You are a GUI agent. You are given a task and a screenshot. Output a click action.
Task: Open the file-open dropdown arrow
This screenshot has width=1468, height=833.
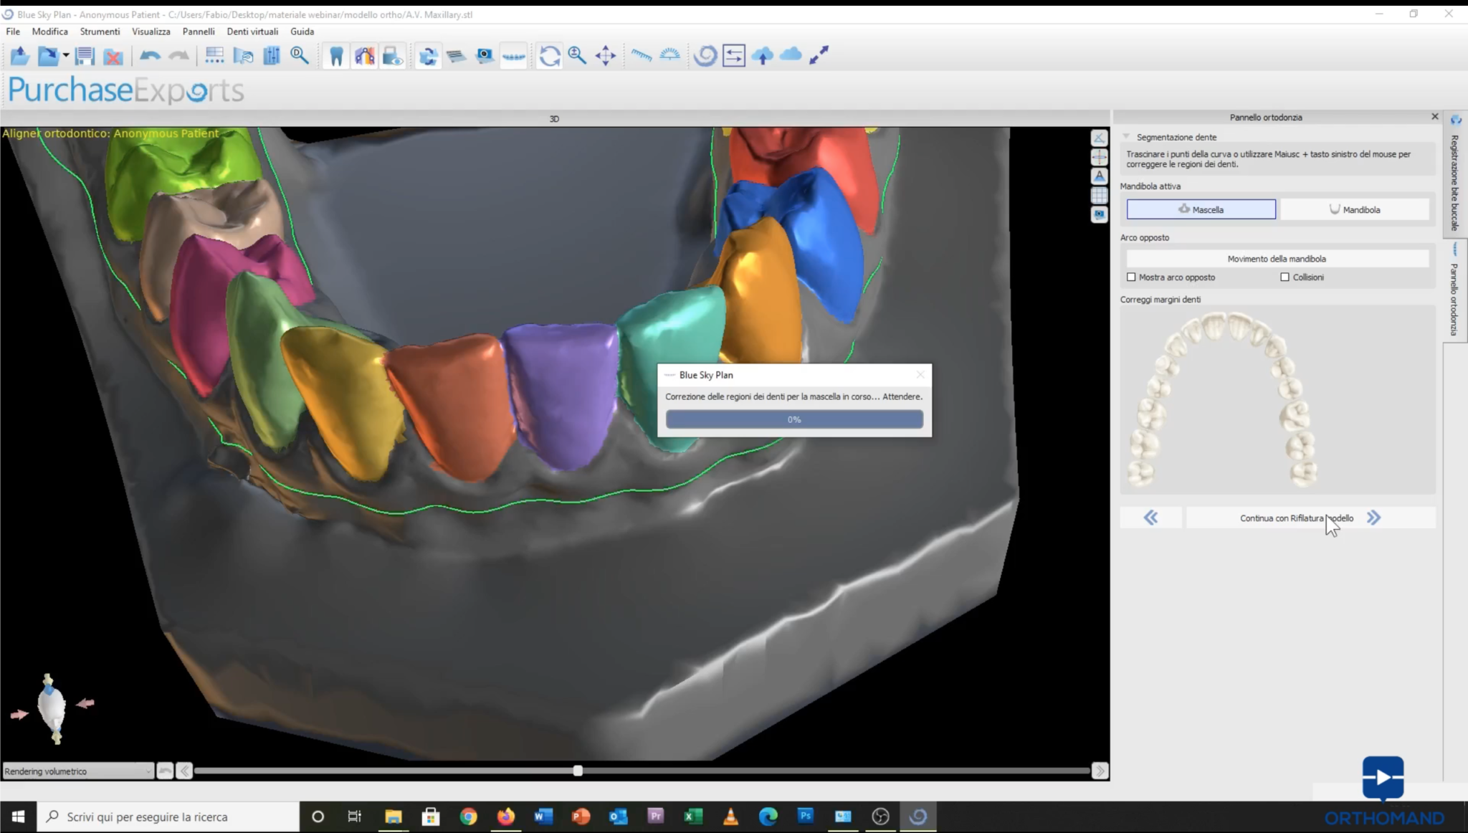pos(65,55)
